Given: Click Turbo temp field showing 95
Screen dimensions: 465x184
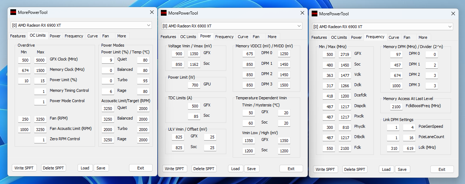Looking at the screenshot, I should click(143, 81).
